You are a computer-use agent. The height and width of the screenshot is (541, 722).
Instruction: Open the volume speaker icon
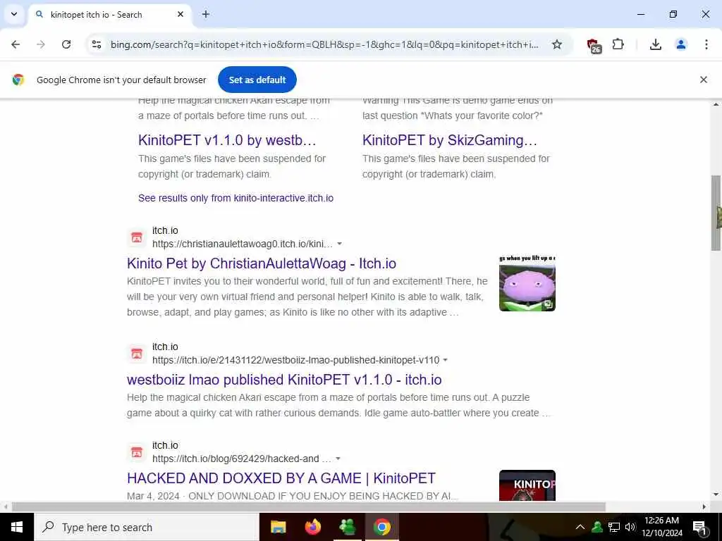[630, 527]
